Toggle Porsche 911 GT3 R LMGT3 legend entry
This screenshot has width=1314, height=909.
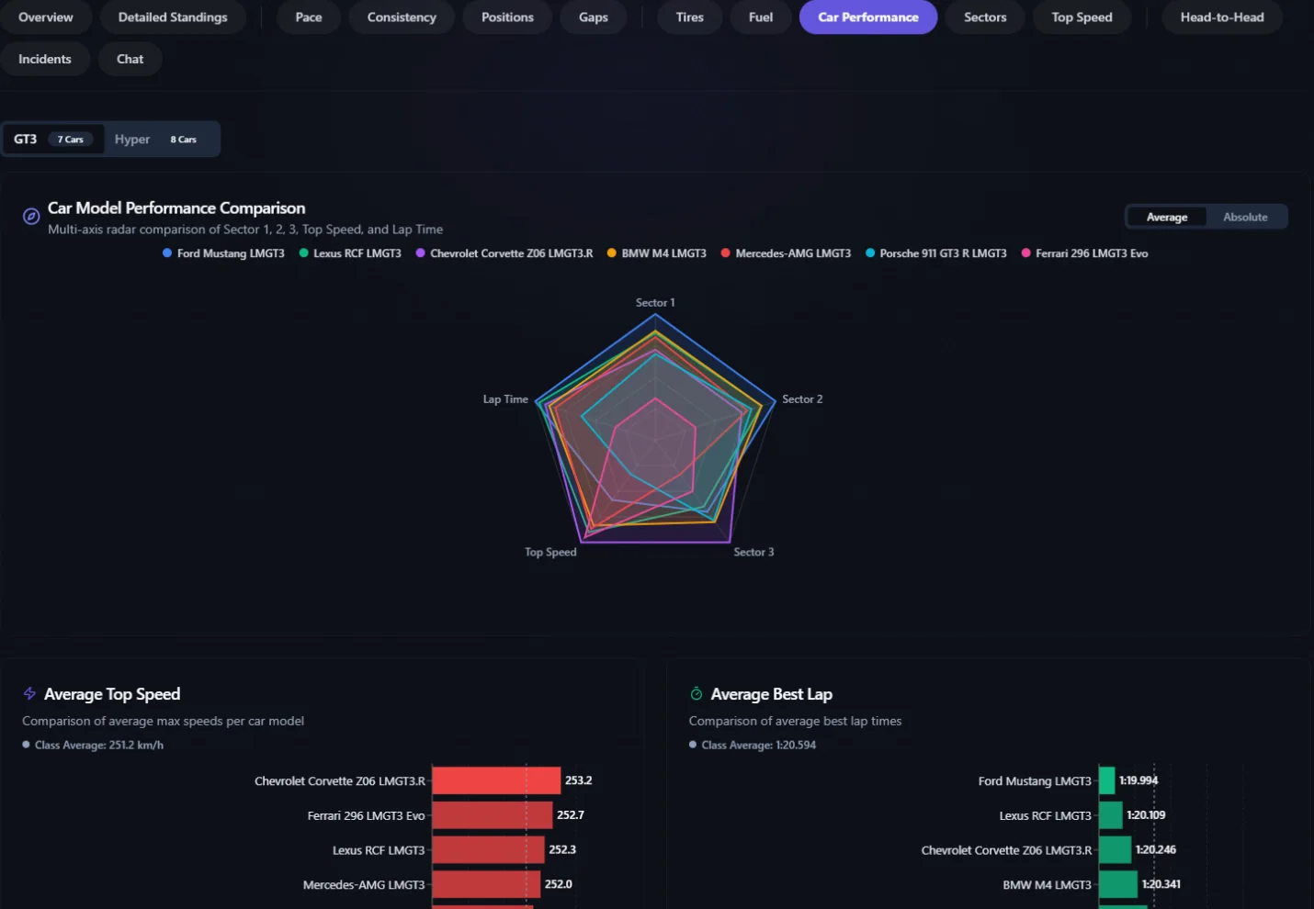click(936, 253)
